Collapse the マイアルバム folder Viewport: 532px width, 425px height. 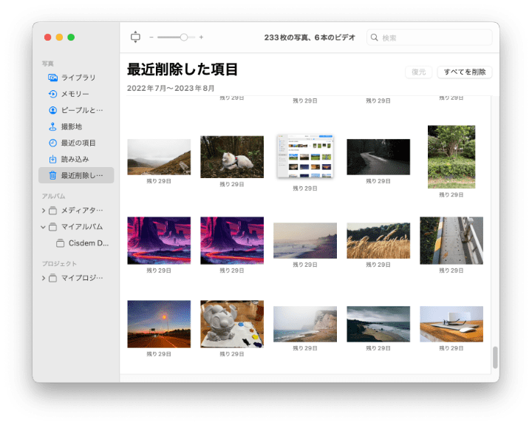[x=44, y=227]
